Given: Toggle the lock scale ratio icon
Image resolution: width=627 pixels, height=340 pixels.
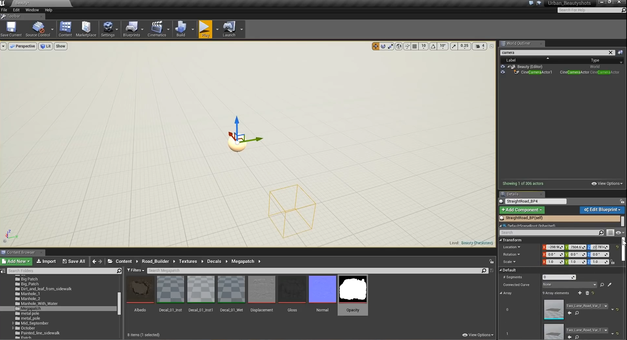Looking at the screenshot, I should pos(613,262).
